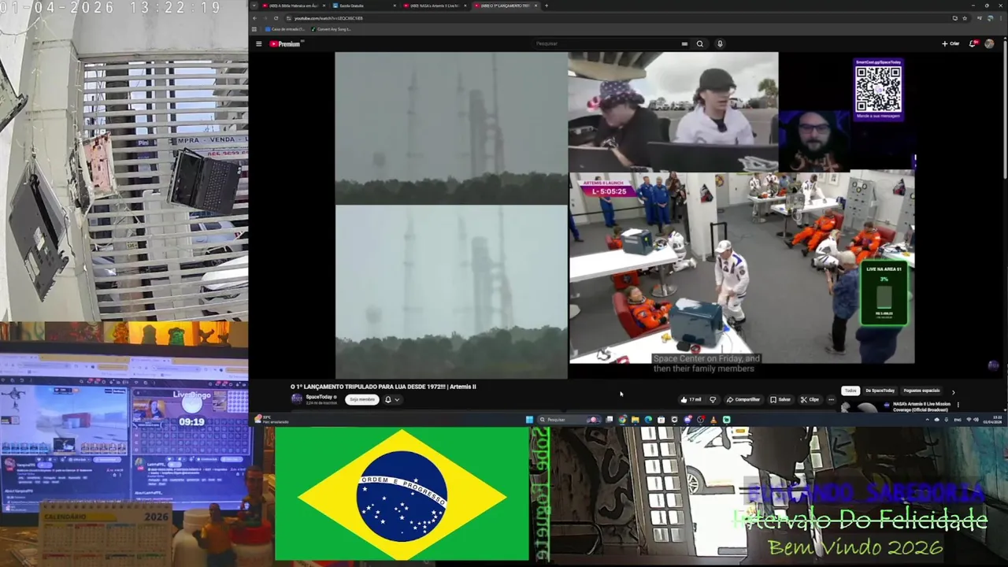Open the Convert Any Song bookmark
The image size is (1008, 567).
click(331, 29)
